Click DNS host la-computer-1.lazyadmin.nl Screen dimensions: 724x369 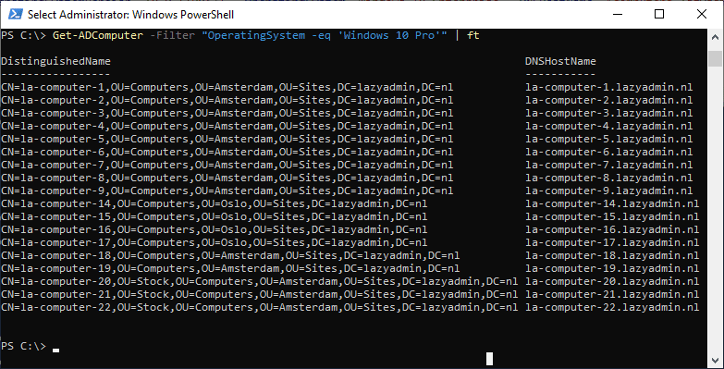click(x=609, y=87)
